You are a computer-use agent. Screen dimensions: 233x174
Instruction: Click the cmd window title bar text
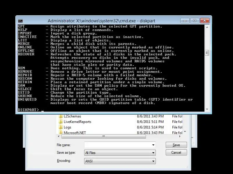pos(101,21)
